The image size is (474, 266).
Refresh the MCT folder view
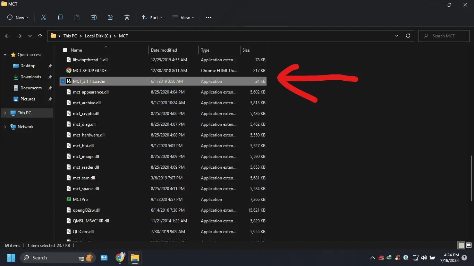click(408, 36)
